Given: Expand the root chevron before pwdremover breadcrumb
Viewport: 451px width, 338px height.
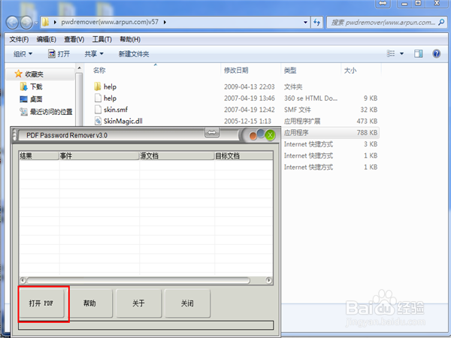Looking at the screenshot, I should [x=55, y=22].
